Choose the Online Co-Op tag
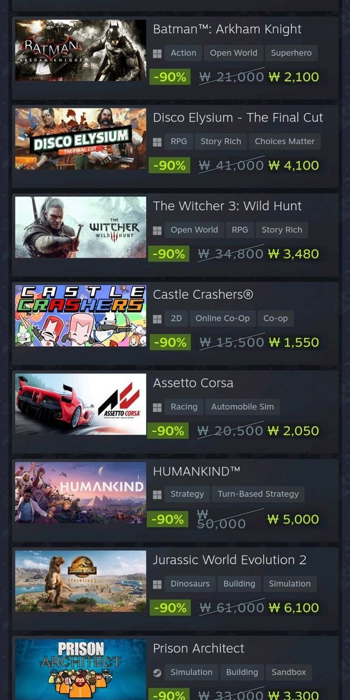The height and width of the screenshot is (700, 350). 223,318
